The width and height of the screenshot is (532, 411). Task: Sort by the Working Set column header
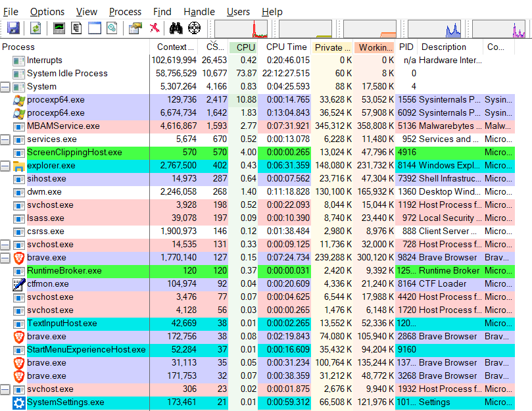374,47
